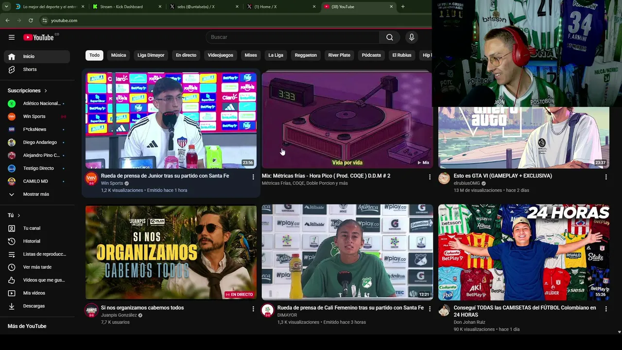This screenshot has width=622, height=350.
Task: Click the browser address bar showing youtube.com
Action: 233,20
